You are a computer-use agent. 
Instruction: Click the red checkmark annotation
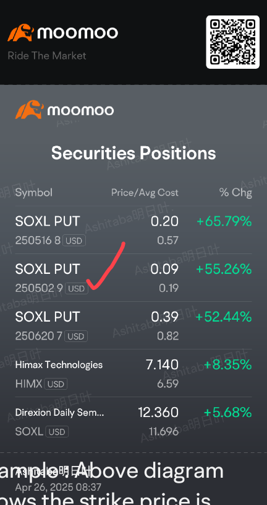tap(106, 266)
